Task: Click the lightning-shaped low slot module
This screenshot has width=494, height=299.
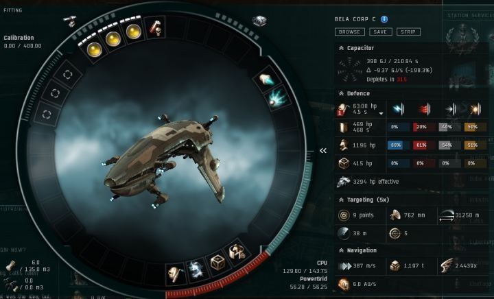Action: (x=196, y=270)
